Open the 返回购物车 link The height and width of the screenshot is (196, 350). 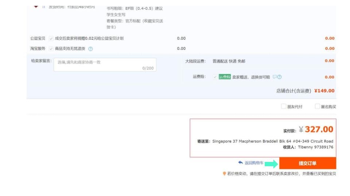(x=254, y=163)
